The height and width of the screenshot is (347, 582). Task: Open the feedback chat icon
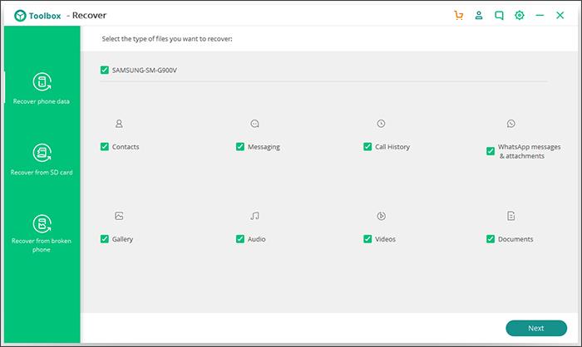tap(499, 15)
